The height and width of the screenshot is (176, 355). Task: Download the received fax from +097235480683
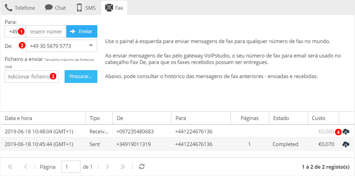[x=346, y=132]
